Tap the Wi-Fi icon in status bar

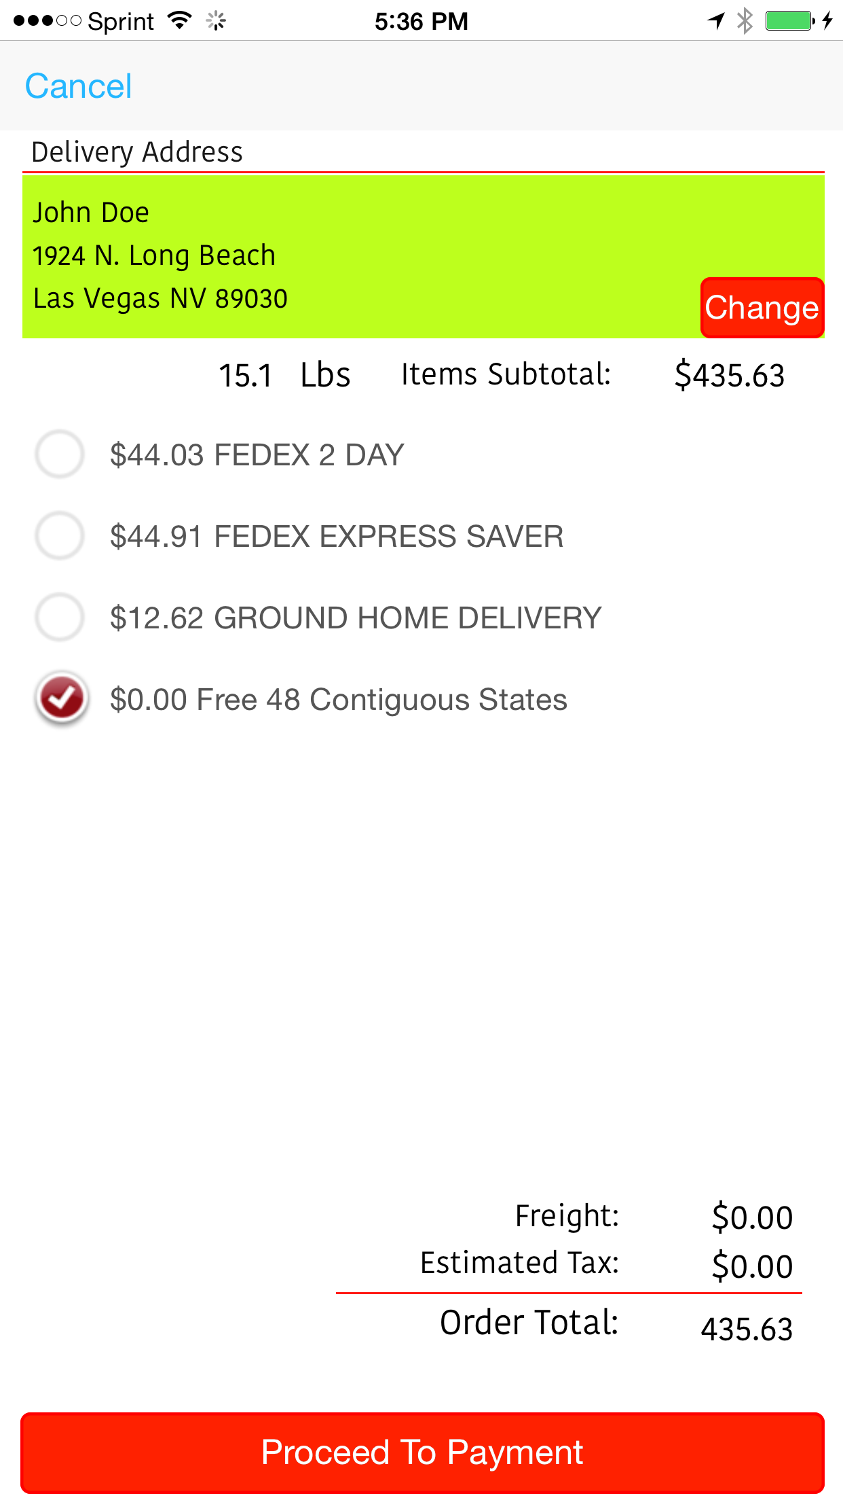180,20
